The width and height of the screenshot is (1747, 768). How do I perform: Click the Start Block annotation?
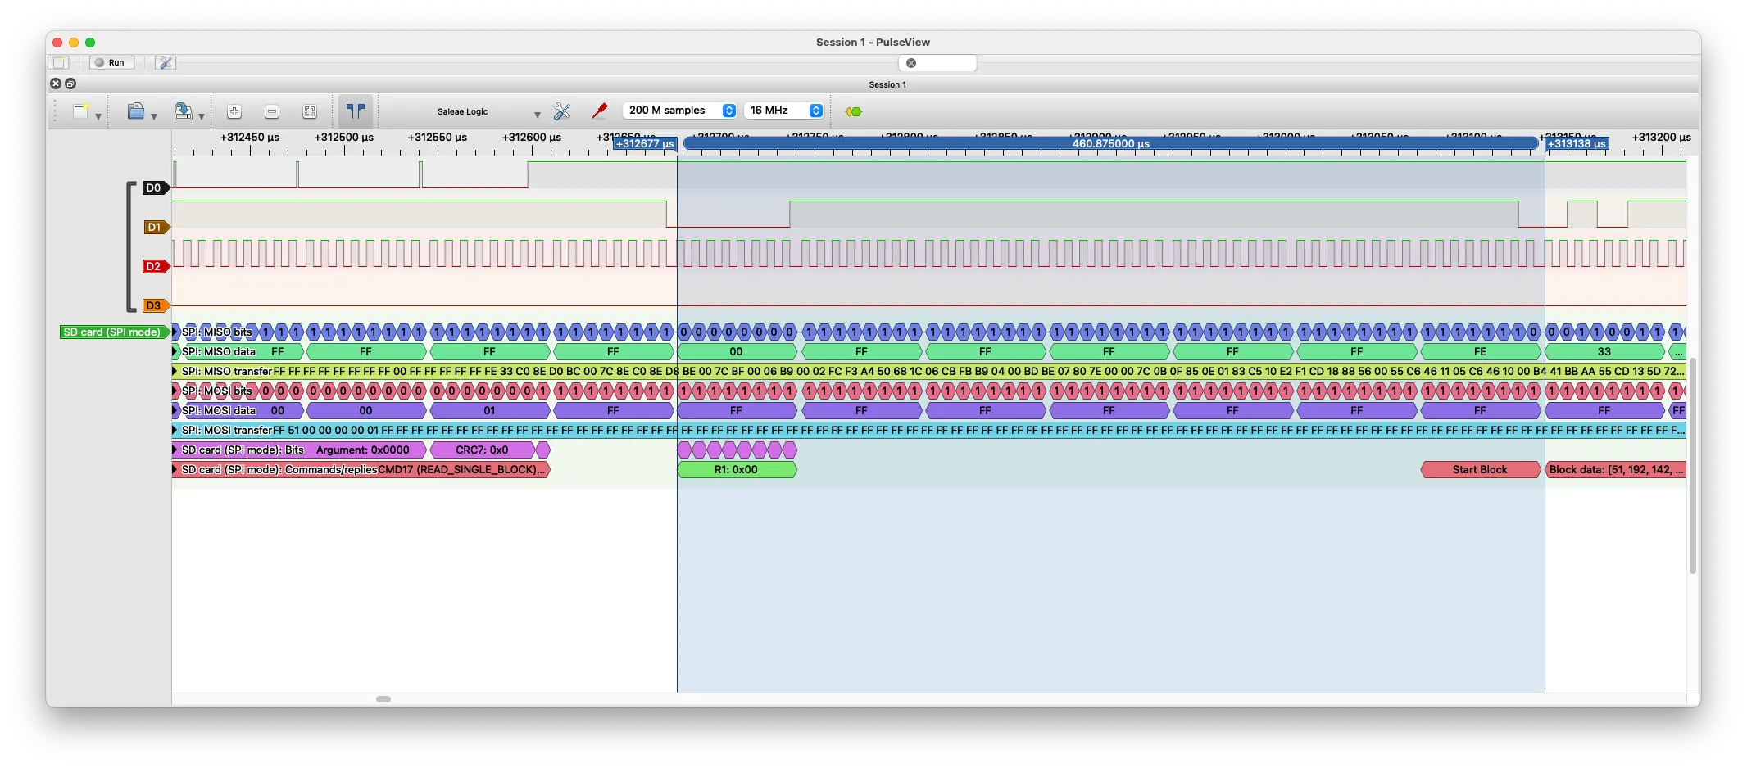1480,469
